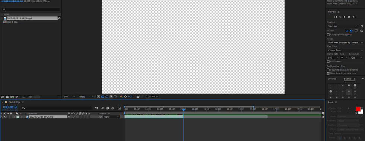This screenshot has width=365, height=141.
Task: Toggle Frame Blending switch in timeline header
Action: (108, 108)
